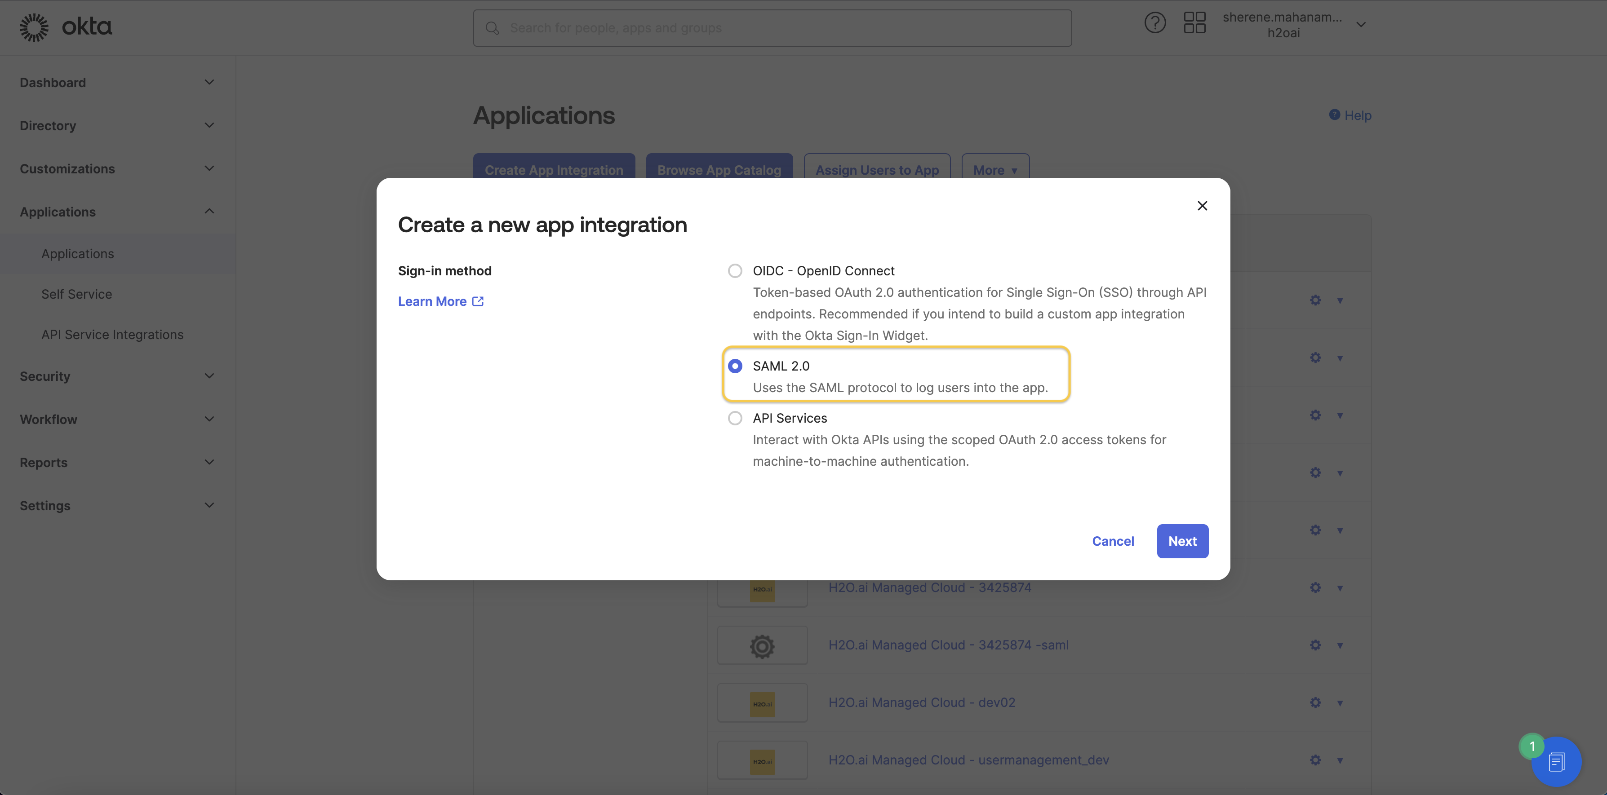This screenshot has height=795, width=1607.
Task: Click the search magnifier icon
Action: click(x=492, y=28)
